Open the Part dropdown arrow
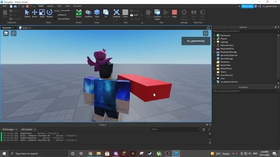 pos(97,19)
